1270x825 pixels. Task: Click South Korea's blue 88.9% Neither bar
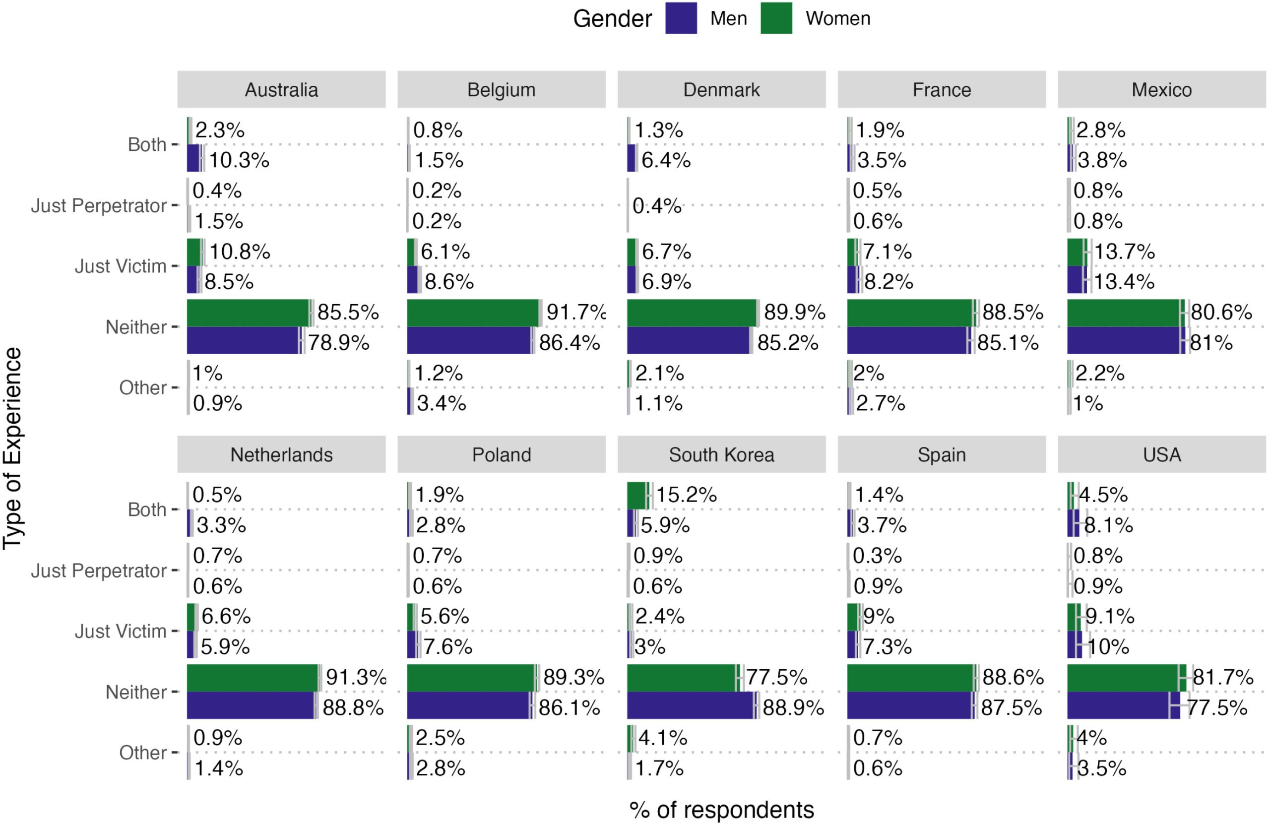point(691,705)
